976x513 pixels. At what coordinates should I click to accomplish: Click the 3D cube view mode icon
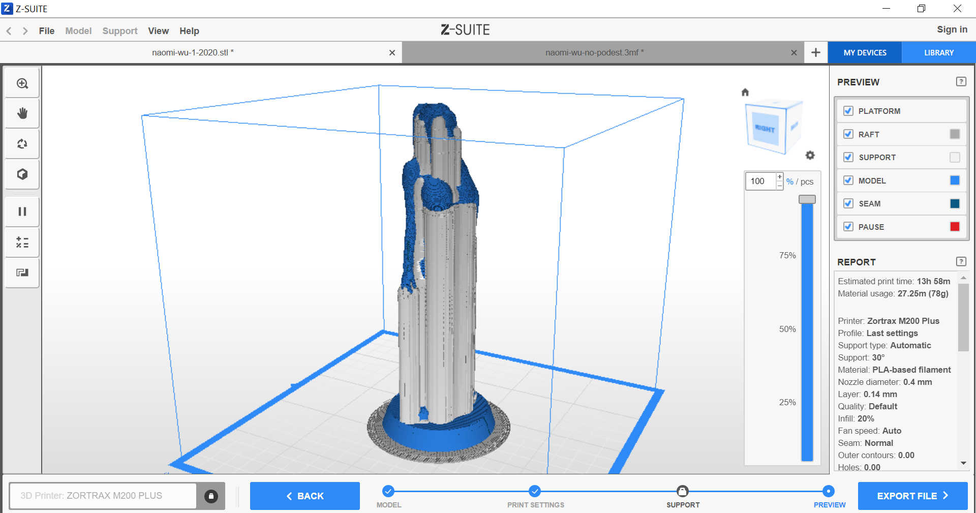click(x=22, y=174)
